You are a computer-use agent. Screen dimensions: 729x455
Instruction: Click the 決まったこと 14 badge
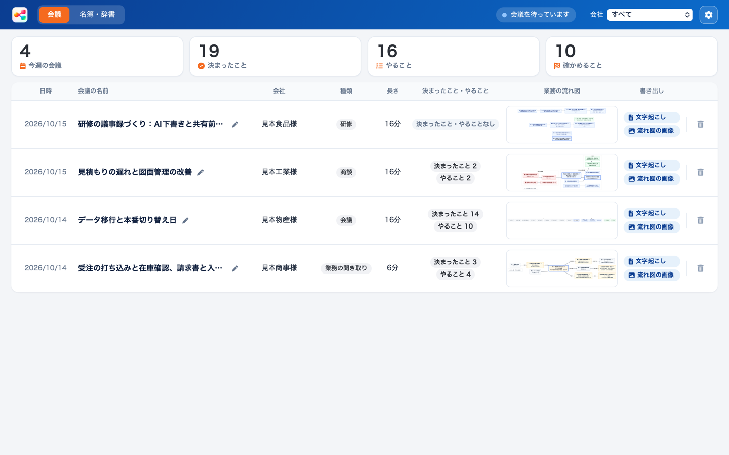(456, 214)
